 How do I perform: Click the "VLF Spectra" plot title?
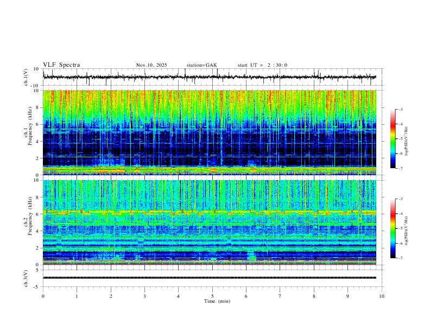click(61, 65)
